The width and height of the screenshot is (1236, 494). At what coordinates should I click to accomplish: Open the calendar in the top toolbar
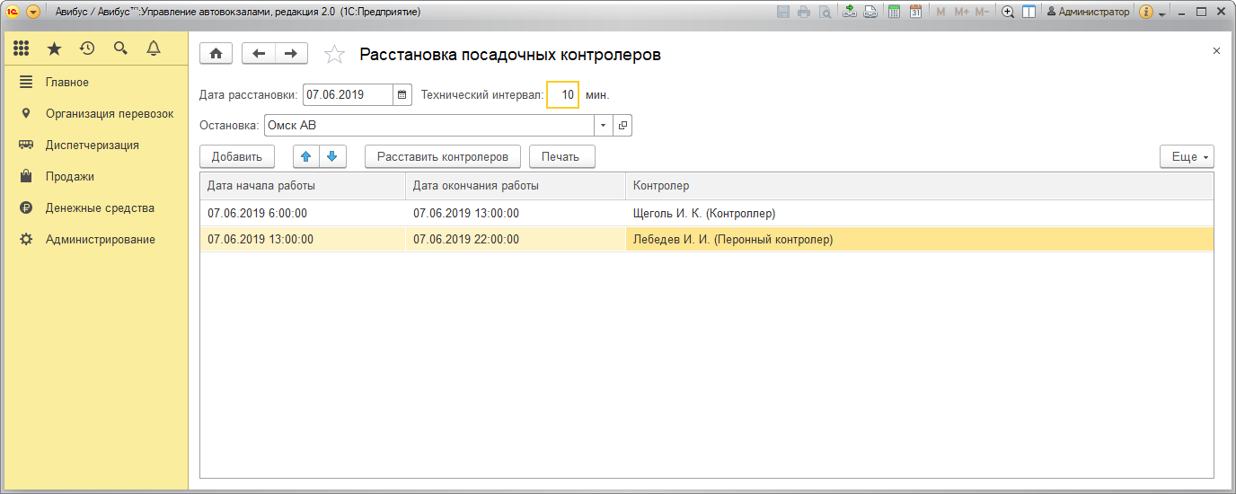pos(915,12)
